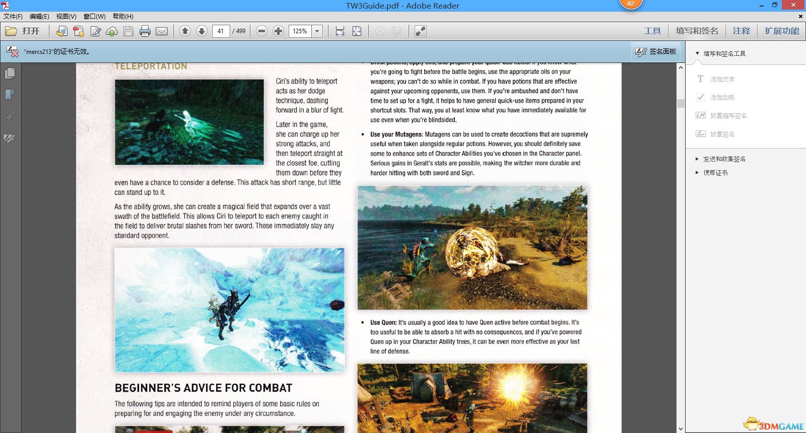The width and height of the screenshot is (806, 433).
Task: Open the 帮助(H) menu
Action: [x=123, y=17]
